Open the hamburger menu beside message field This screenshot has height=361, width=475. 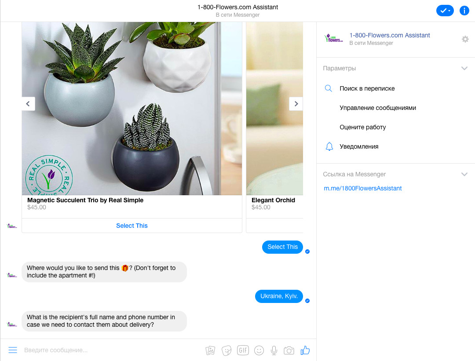13,350
